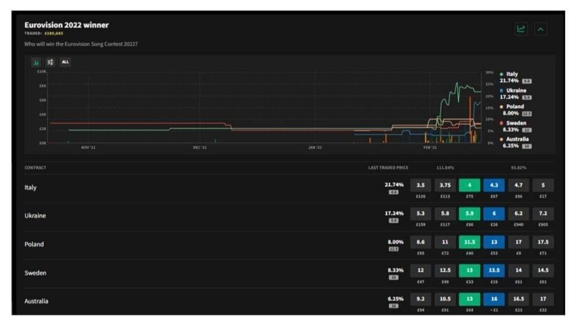
Task: Open the Italy contract row
Action: click(x=289, y=188)
